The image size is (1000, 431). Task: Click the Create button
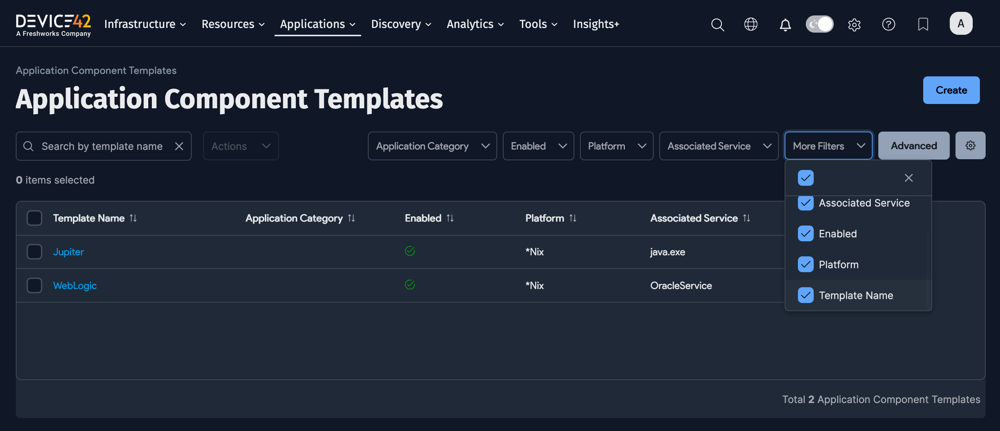(x=951, y=90)
